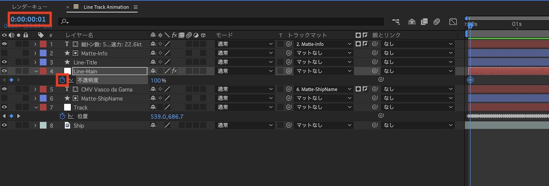Click the position stopwatch on Track layer
Image resolution: width=549 pixels, height=186 pixels.
[x=62, y=116]
